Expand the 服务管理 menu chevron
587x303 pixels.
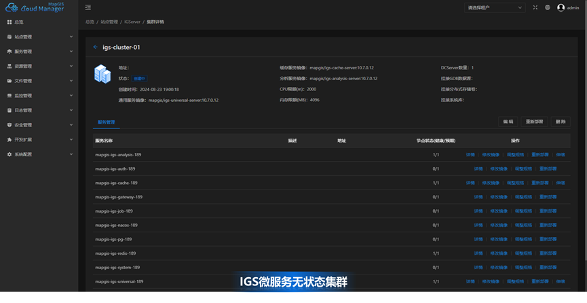pyautogui.click(x=71, y=52)
